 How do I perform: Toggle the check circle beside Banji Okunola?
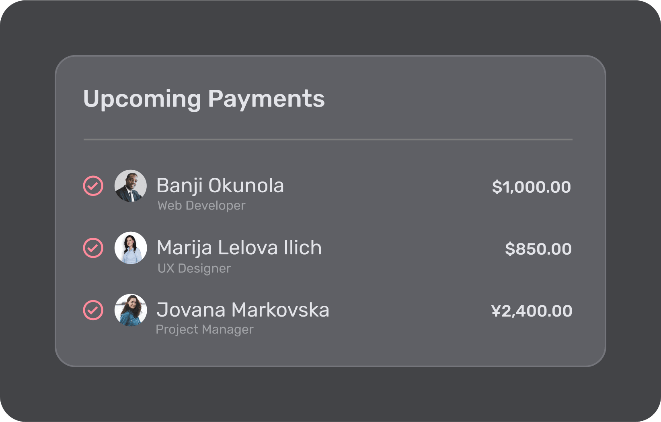click(x=93, y=186)
